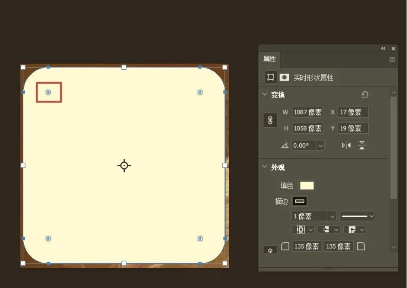Collapse the Properties panel with double-arrow icon
This screenshot has height=288, width=407.
point(383,48)
